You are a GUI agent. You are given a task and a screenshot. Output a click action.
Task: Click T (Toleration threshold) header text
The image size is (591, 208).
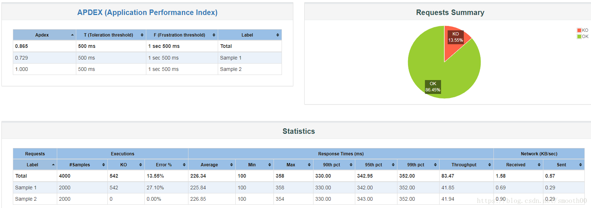point(109,35)
